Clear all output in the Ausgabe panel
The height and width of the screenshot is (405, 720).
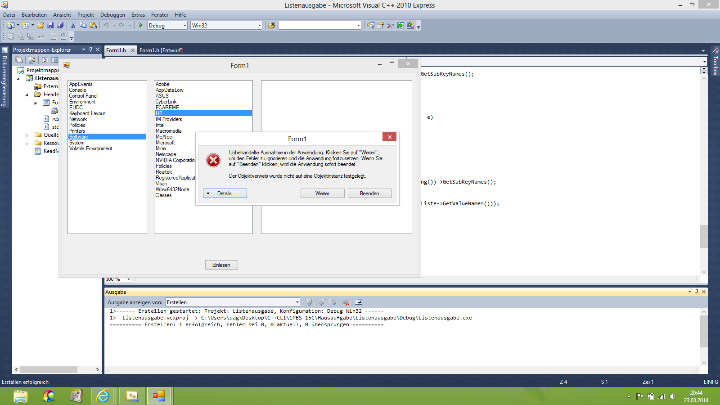[346, 302]
